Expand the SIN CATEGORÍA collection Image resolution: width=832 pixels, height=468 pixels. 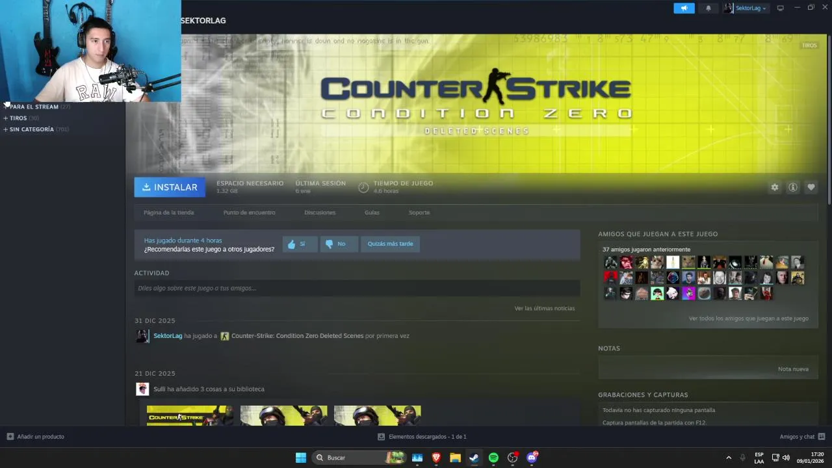[31, 129]
